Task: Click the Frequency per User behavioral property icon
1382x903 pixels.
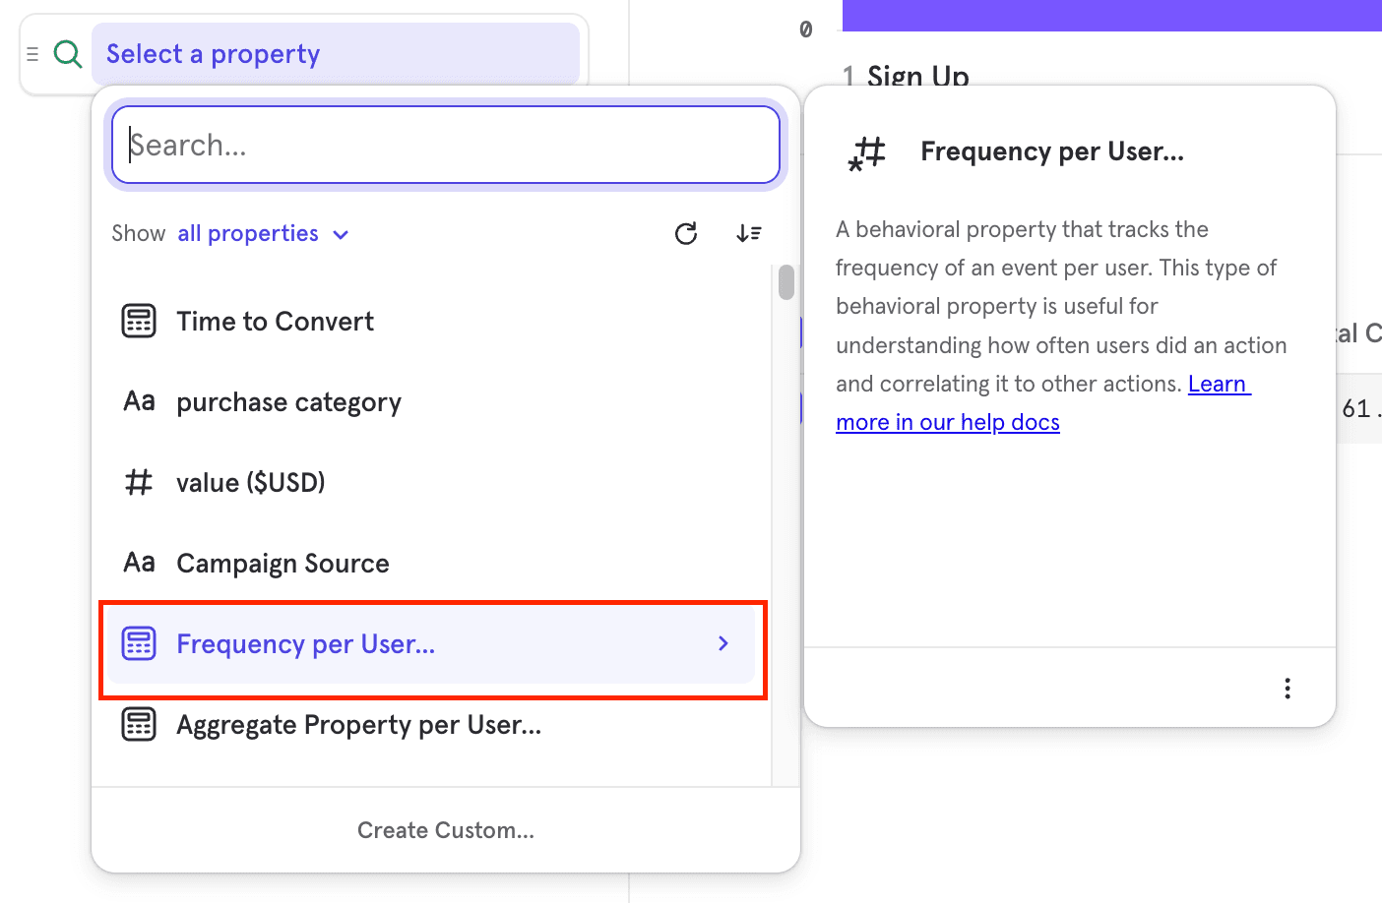Action: tap(139, 643)
